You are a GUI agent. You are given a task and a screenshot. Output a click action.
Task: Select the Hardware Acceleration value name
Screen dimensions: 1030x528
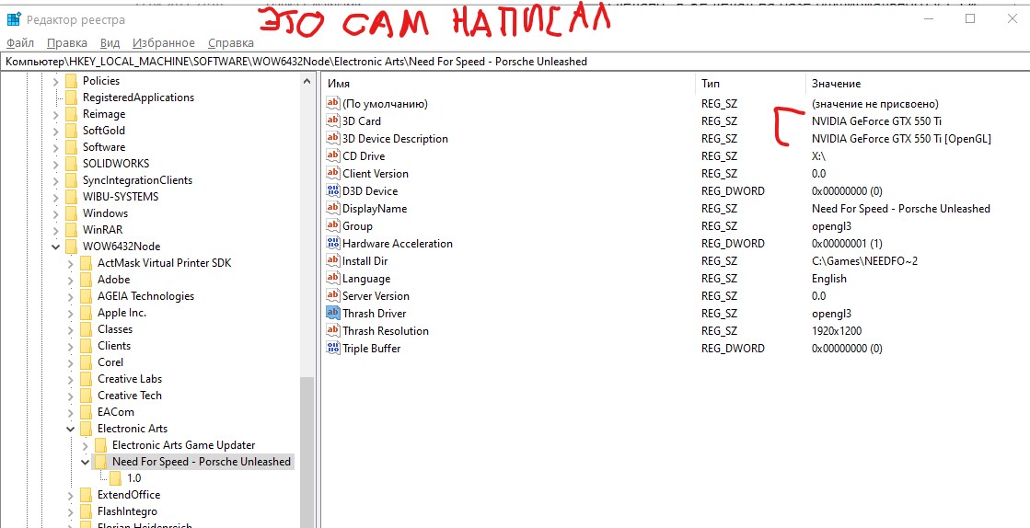pyautogui.click(x=398, y=244)
